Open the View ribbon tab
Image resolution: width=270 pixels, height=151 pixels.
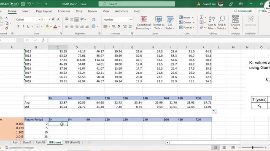[x=106, y=11]
